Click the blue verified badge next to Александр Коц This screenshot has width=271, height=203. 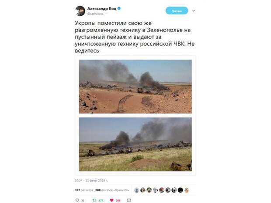point(119,8)
